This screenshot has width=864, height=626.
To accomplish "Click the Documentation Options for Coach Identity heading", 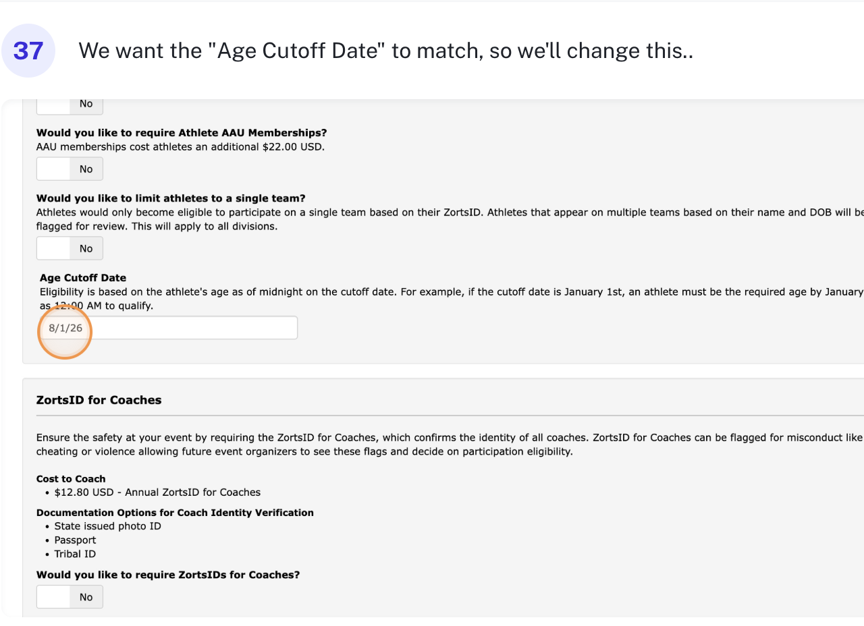I will [x=175, y=513].
